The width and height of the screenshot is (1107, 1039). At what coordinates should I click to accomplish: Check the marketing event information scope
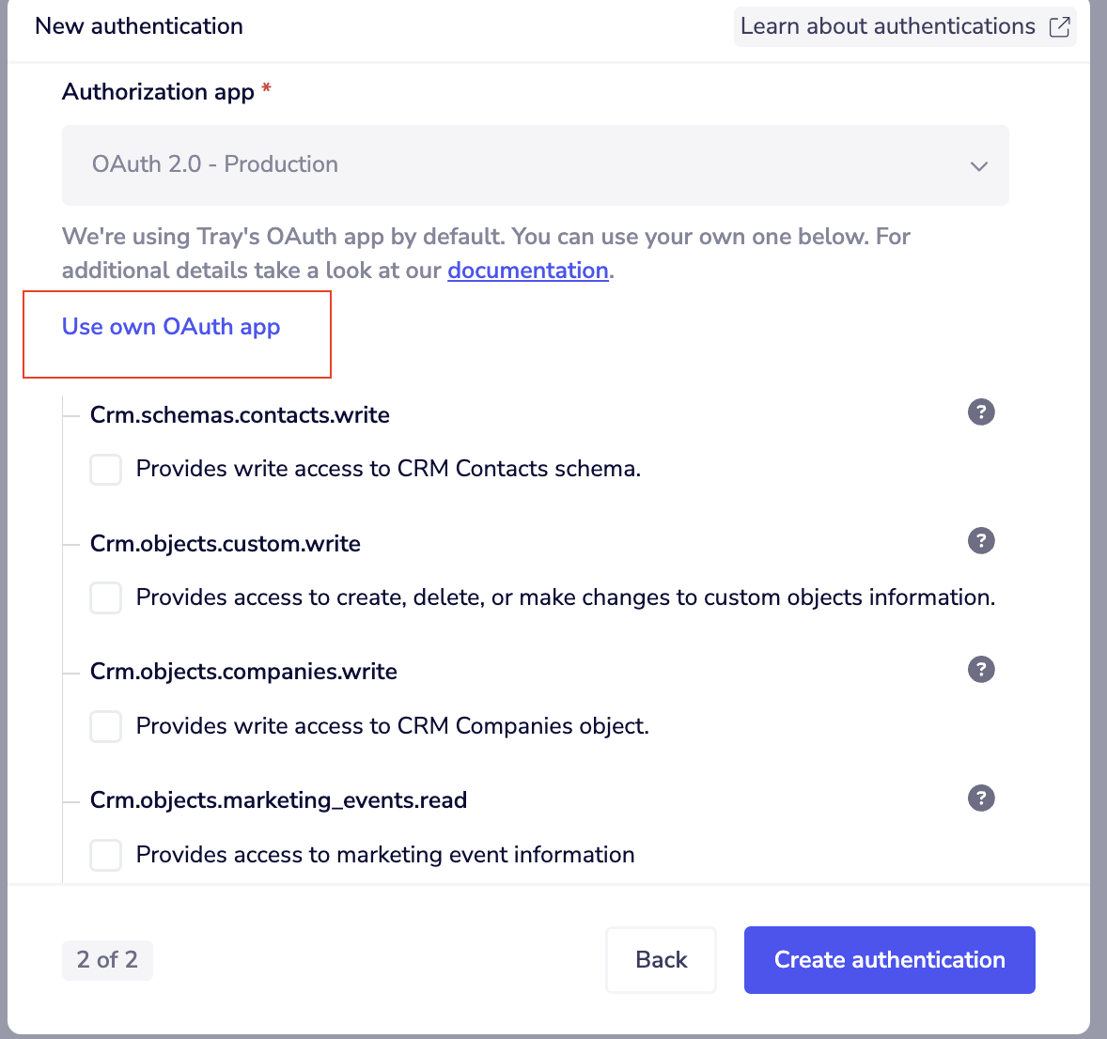(x=105, y=855)
